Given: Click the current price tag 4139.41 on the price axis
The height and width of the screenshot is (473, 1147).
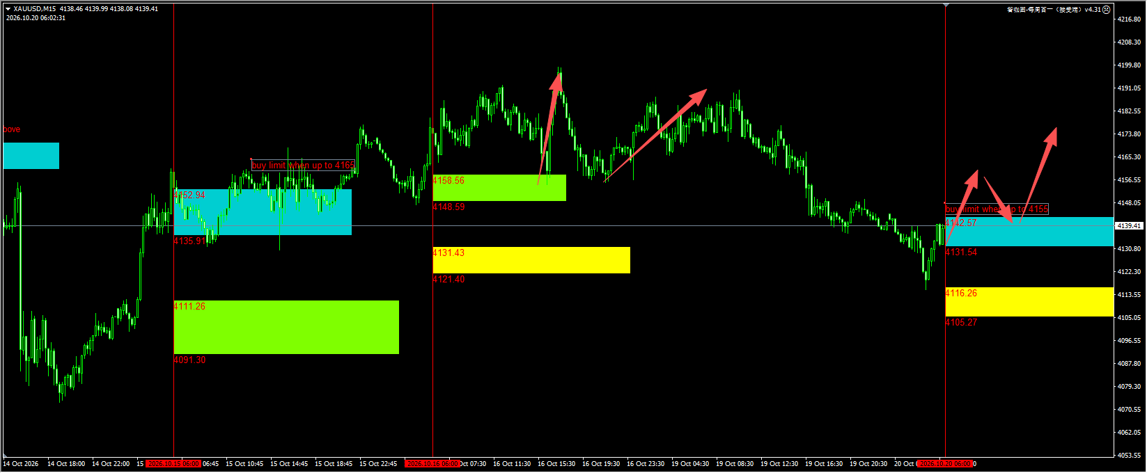Looking at the screenshot, I should (1129, 226).
